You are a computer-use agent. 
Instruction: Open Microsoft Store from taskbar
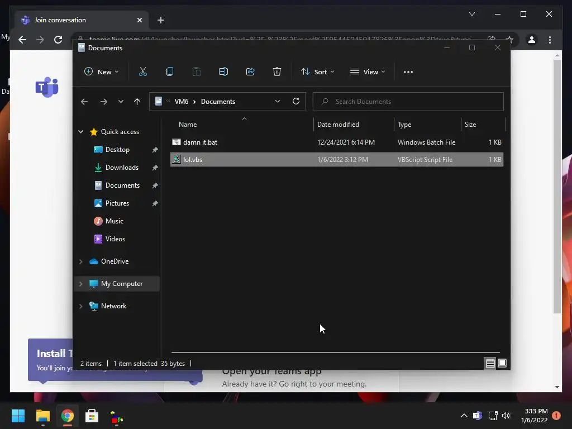92,416
